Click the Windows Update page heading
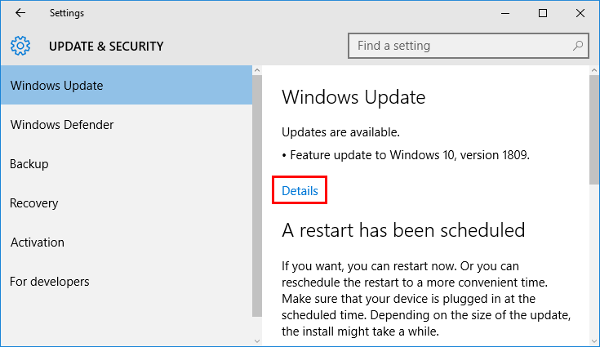Image resolution: width=600 pixels, height=347 pixels. (353, 98)
